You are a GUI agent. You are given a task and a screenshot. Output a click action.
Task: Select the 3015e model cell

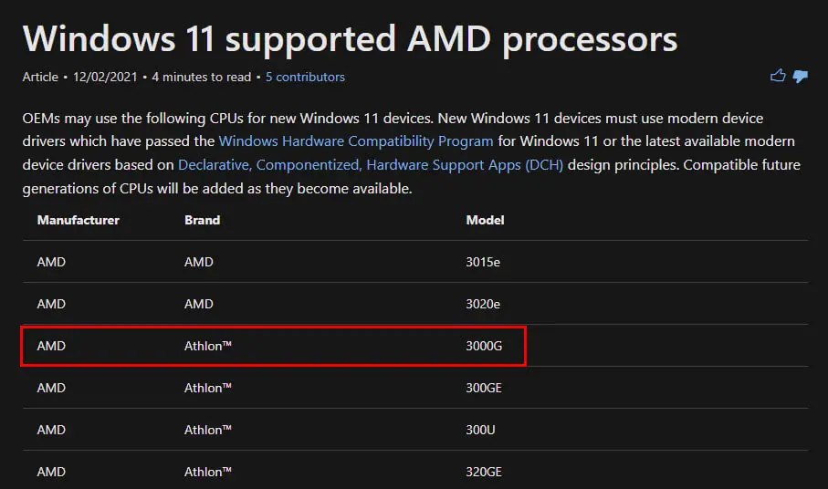(x=483, y=262)
